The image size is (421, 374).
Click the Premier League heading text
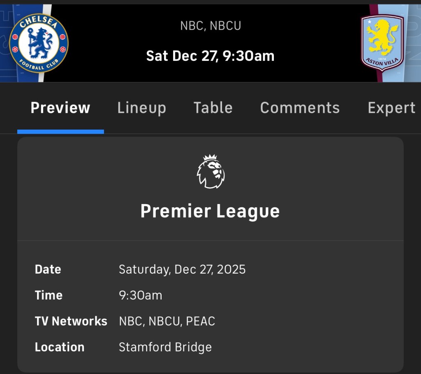210,211
